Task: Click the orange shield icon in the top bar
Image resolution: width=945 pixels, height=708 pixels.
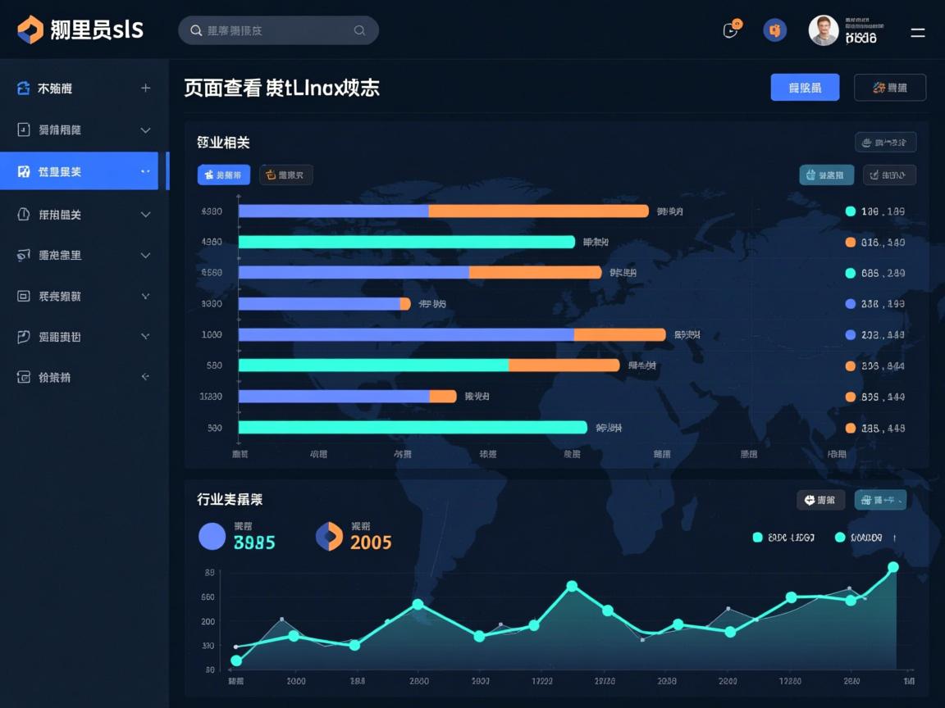Action: (774, 29)
